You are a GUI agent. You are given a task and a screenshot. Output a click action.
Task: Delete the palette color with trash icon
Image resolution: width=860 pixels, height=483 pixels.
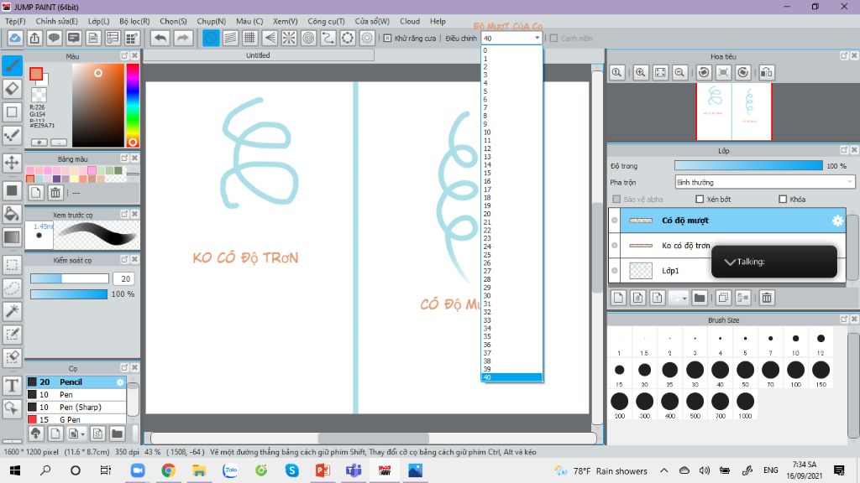(55, 192)
